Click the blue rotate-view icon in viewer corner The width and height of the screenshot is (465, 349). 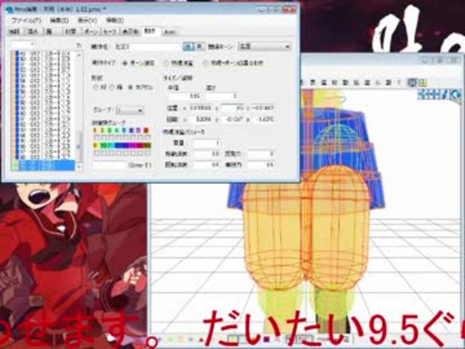[455, 95]
